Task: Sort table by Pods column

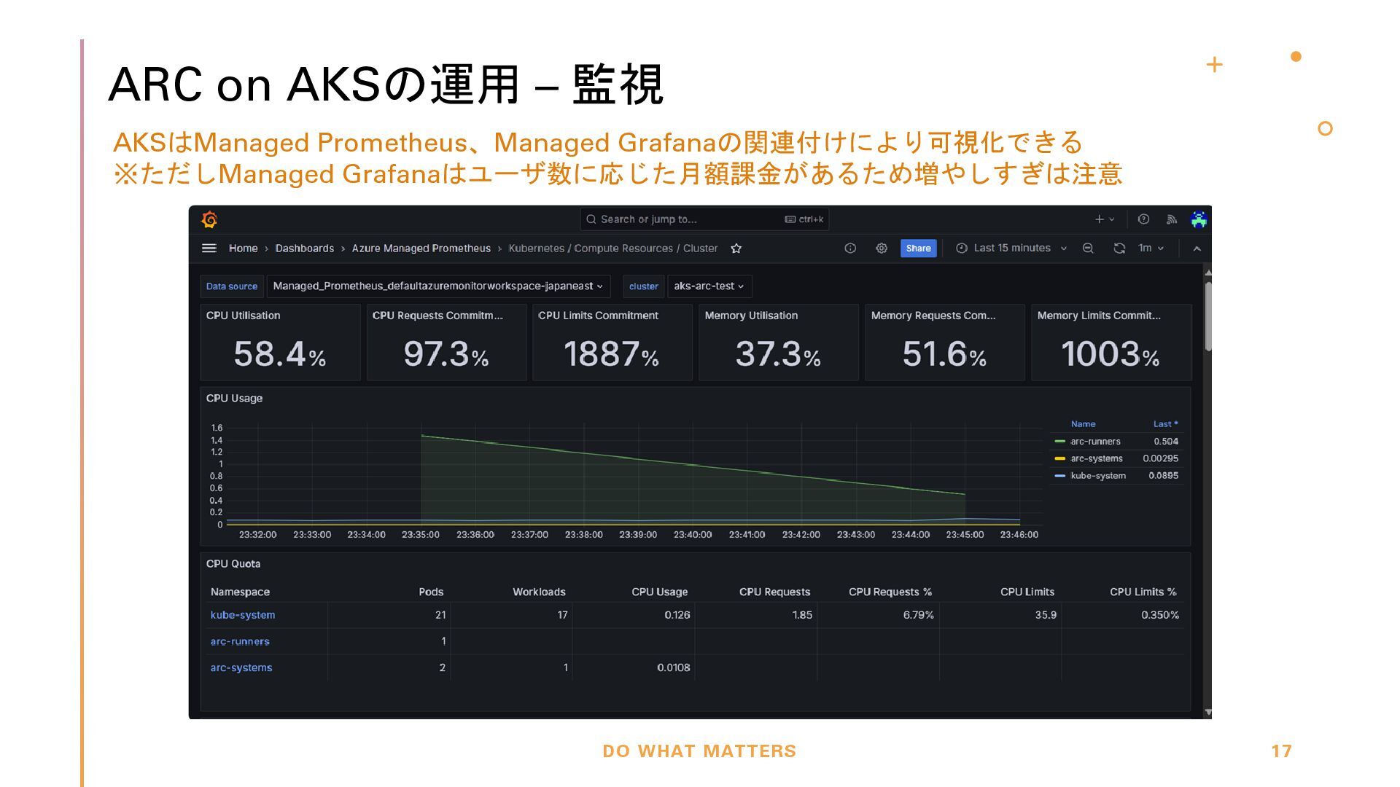Action: [431, 592]
